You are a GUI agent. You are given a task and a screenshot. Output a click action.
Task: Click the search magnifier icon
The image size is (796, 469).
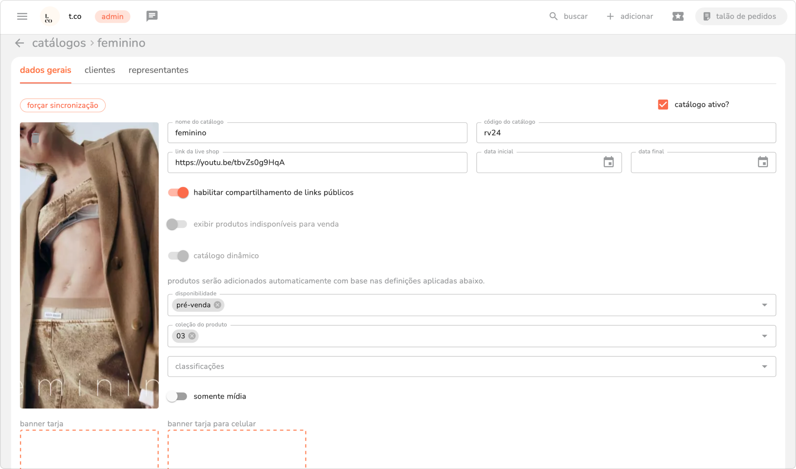click(553, 16)
